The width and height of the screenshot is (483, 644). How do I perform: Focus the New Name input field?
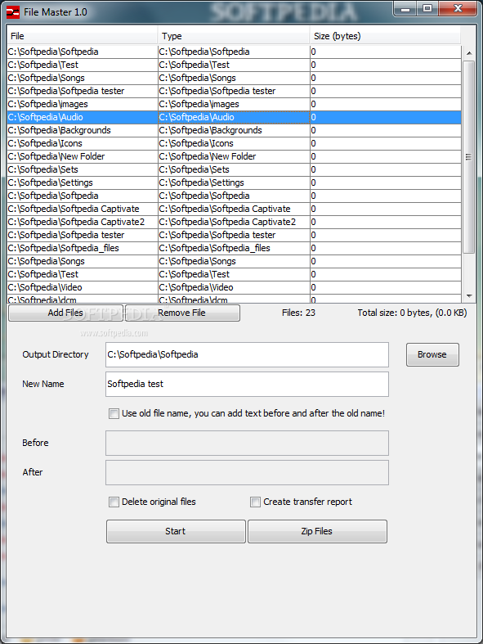pos(247,385)
